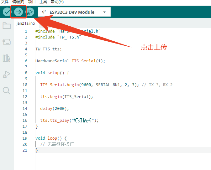Click the Verify checkmark button
The width and height of the screenshot is (211, 170).
(x=7, y=12)
